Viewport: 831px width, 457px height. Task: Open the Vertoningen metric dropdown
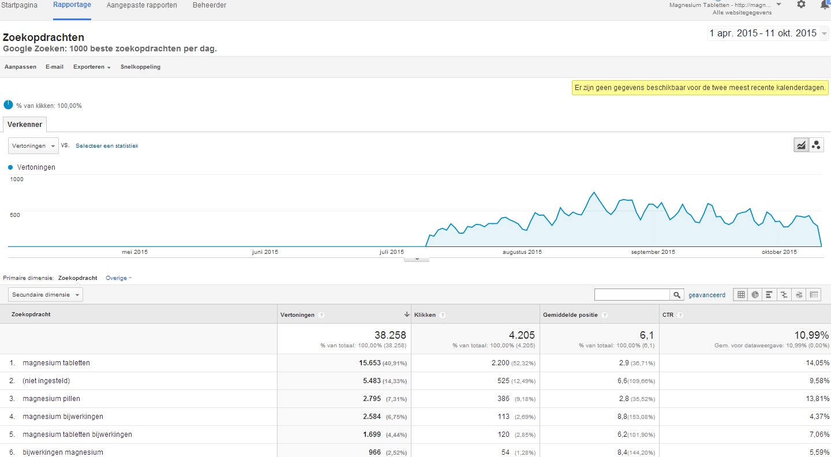click(33, 146)
